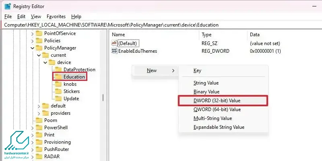This screenshot has height=161, width=322.
Task: Collapse the current key
Action: point(39,55)
